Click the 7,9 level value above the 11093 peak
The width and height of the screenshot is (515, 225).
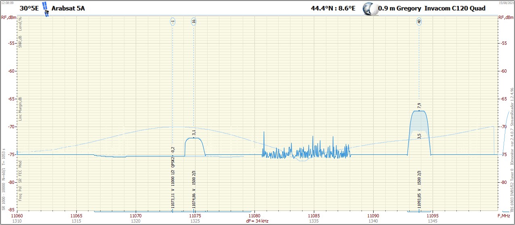419,106
